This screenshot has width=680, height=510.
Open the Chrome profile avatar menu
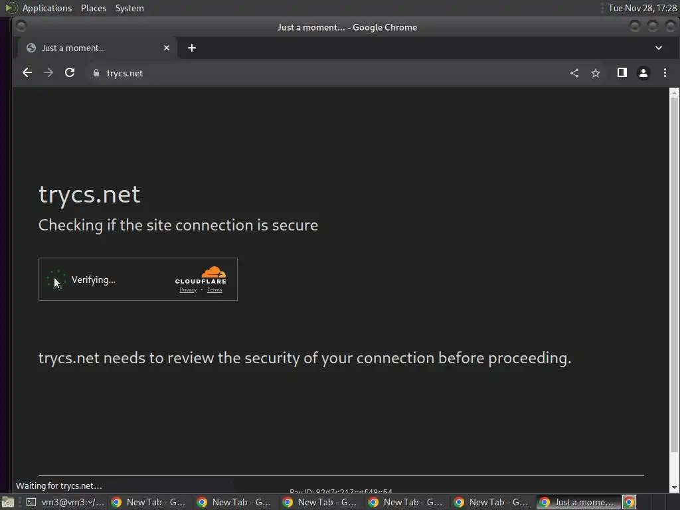tap(643, 73)
